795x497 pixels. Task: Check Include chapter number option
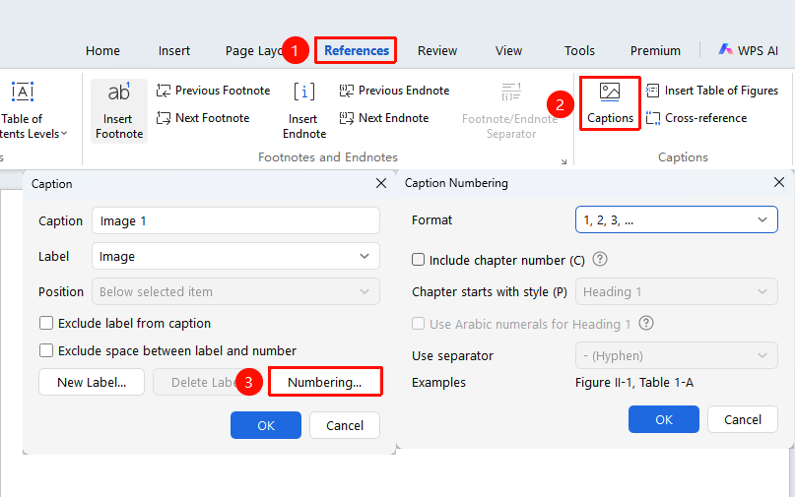pos(418,260)
